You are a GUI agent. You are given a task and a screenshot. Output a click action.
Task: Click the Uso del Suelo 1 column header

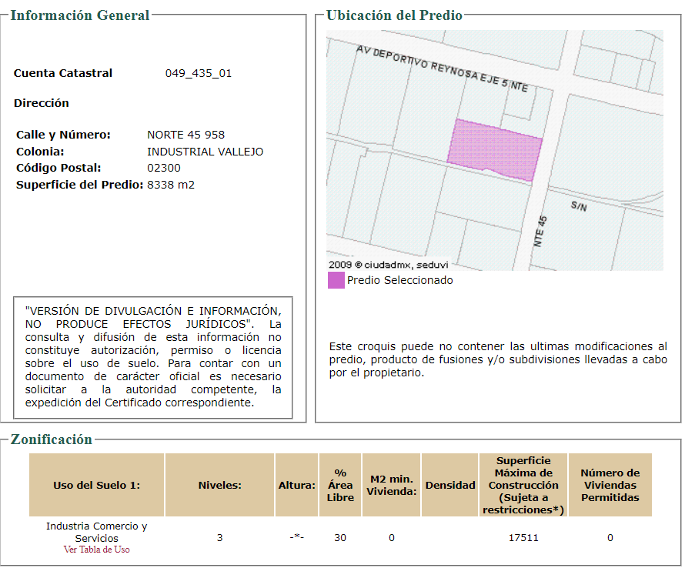tap(96, 485)
